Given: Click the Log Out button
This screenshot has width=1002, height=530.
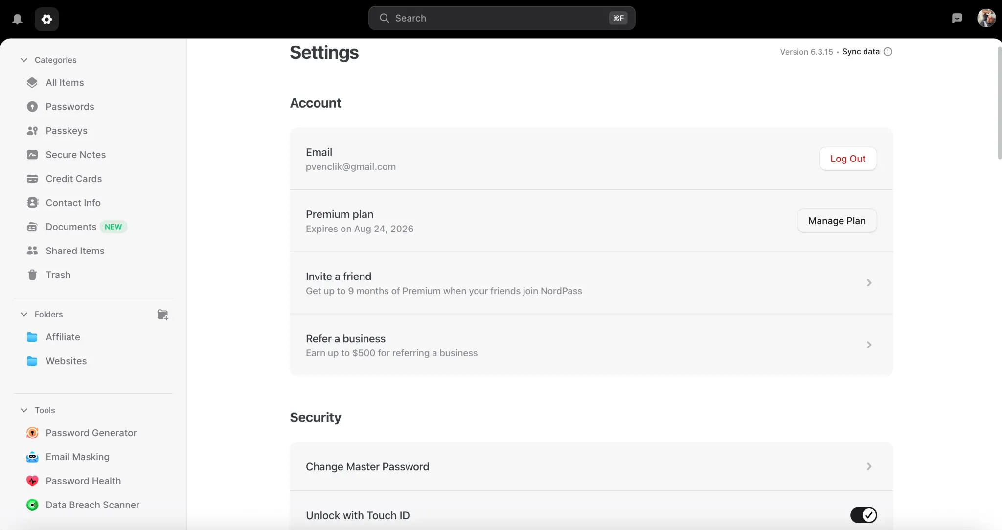Looking at the screenshot, I should [847, 159].
